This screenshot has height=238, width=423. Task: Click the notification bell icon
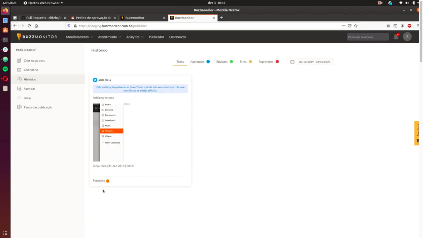pos(396,37)
